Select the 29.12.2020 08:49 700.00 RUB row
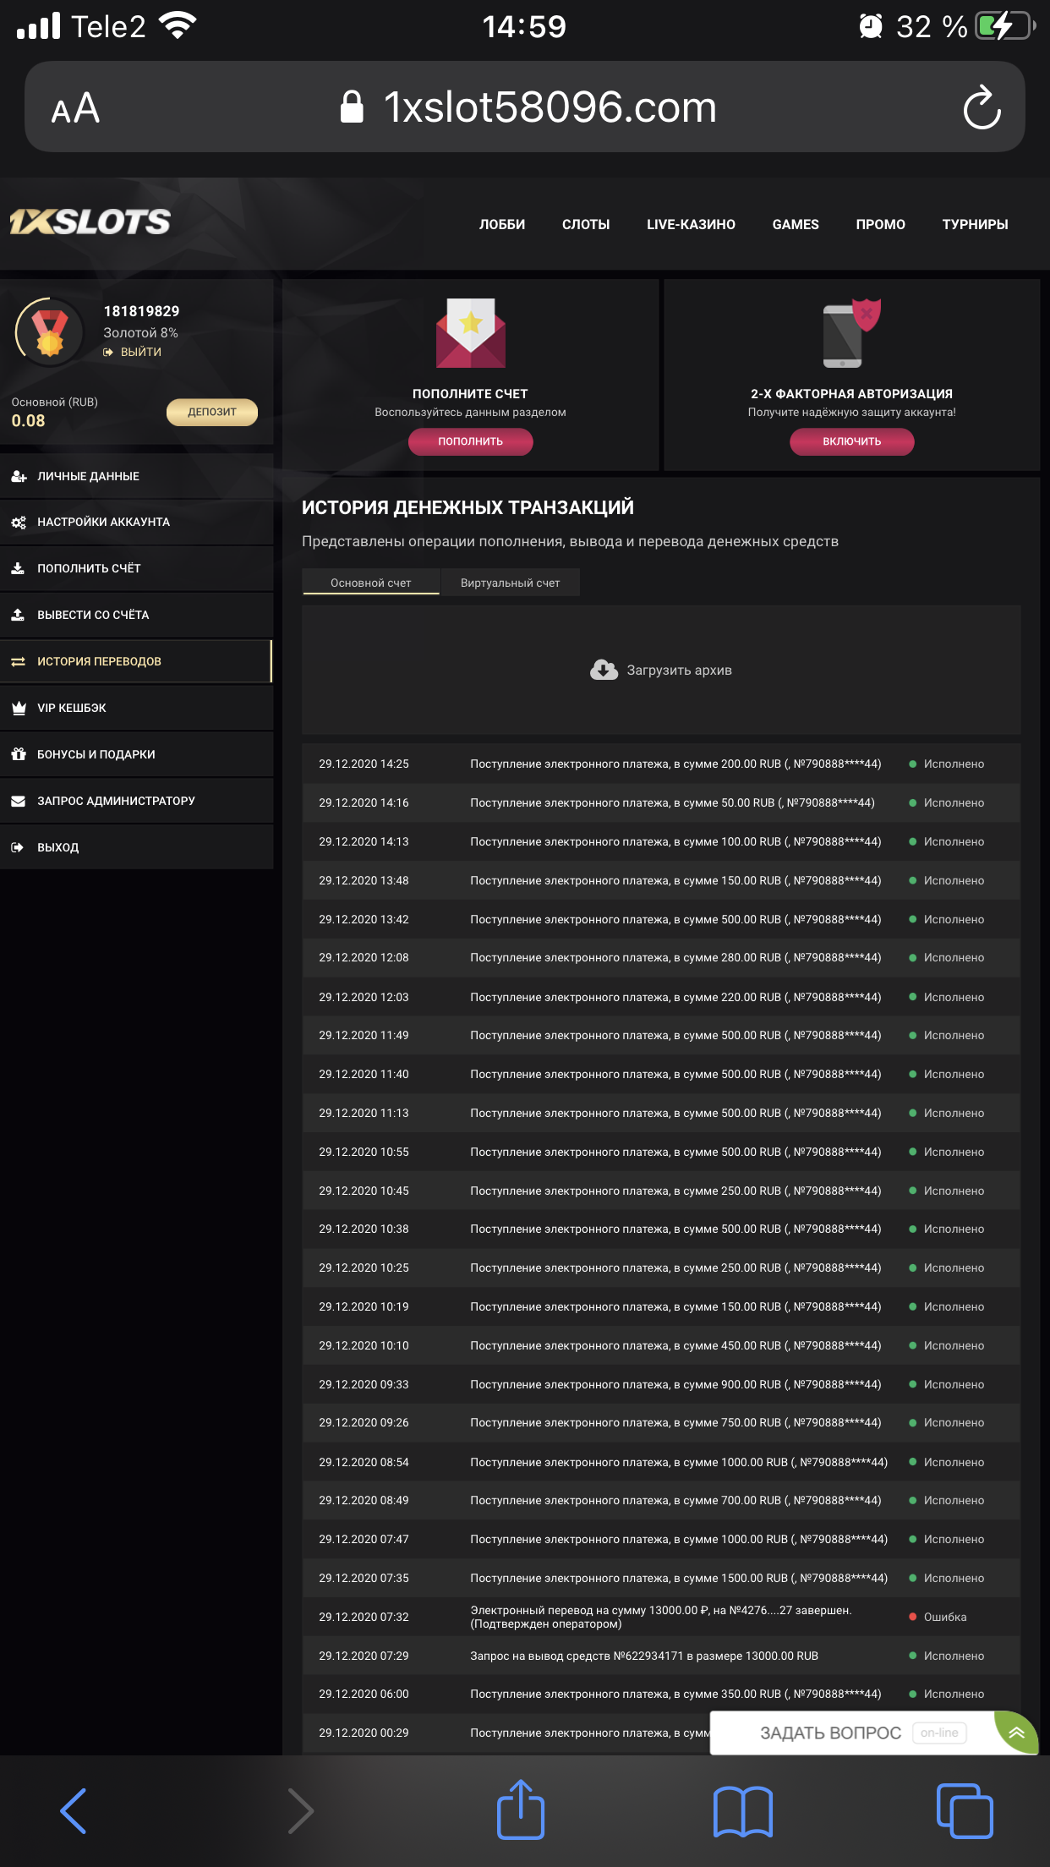The image size is (1050, 1867). point(661,1500)
